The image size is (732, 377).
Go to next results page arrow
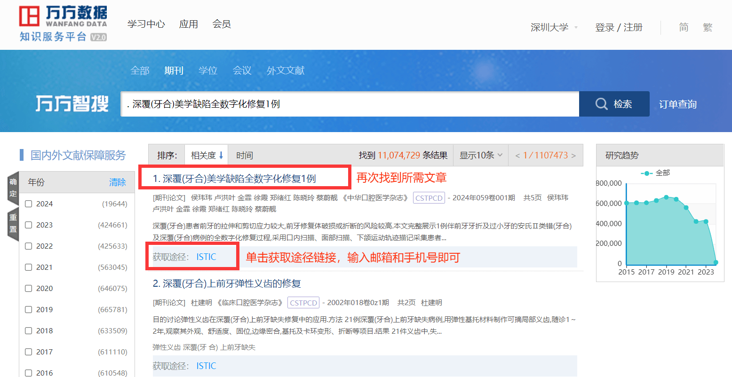point(573,156)
